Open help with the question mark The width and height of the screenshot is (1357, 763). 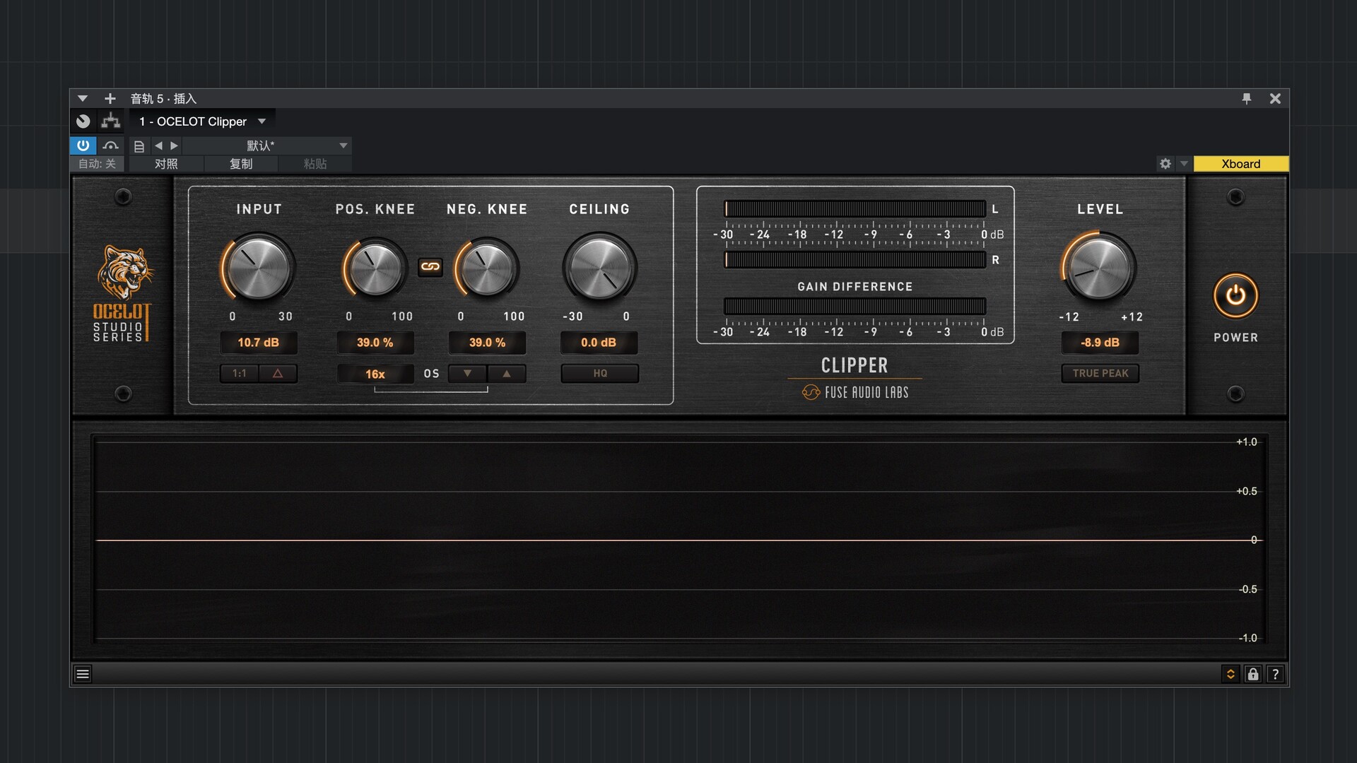point(1275,674)
